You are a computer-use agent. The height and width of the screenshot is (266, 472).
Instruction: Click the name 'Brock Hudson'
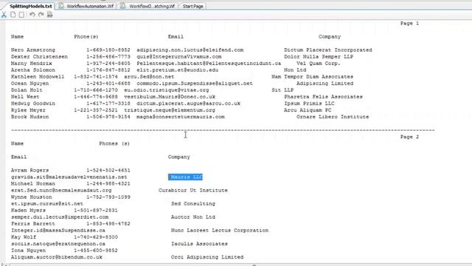(x=29, y=117)
